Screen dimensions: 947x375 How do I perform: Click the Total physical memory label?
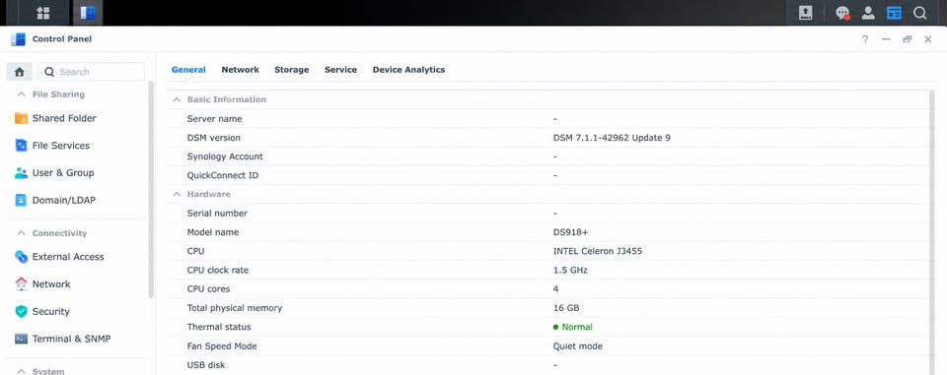point(235,308)
